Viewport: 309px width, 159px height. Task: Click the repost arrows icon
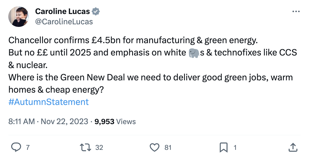tap(86, 148)
